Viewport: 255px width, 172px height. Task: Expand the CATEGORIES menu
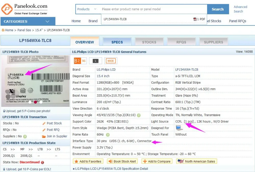point(28,21)
